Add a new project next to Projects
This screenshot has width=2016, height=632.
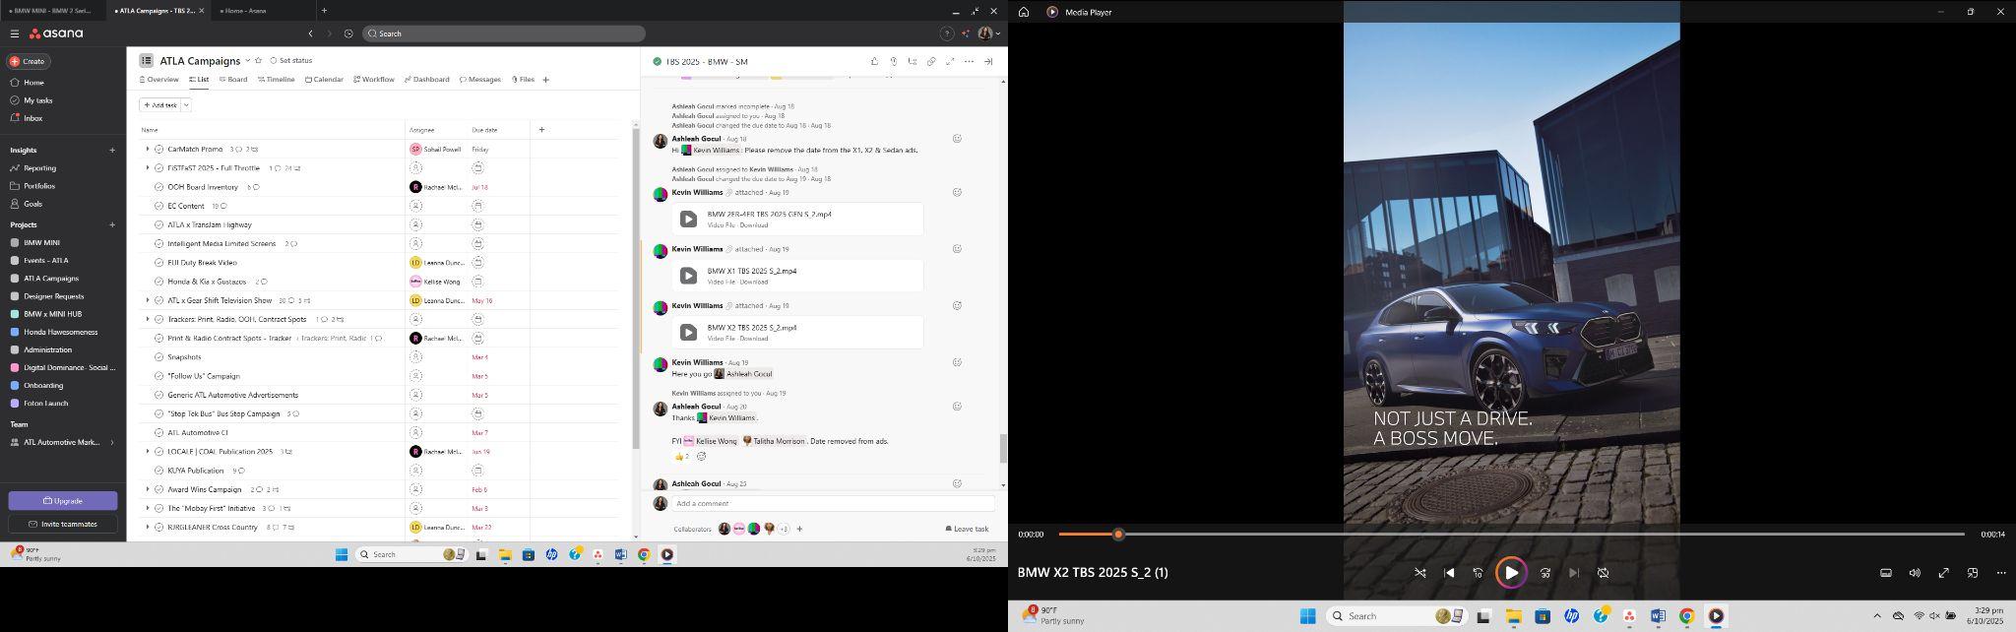tap(112, 224)
